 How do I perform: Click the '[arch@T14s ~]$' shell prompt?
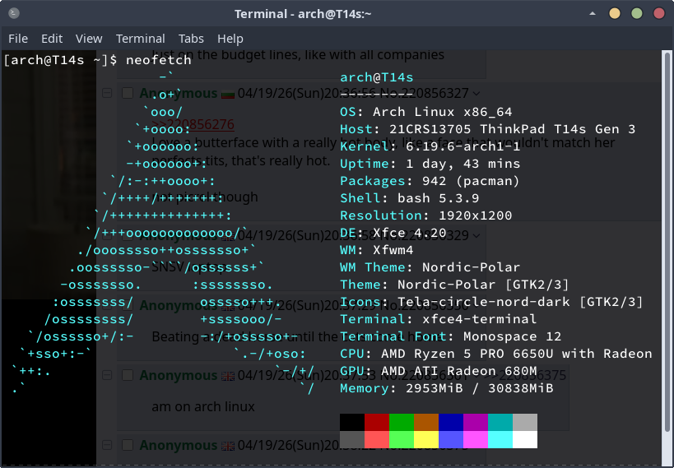pos(60,60)
